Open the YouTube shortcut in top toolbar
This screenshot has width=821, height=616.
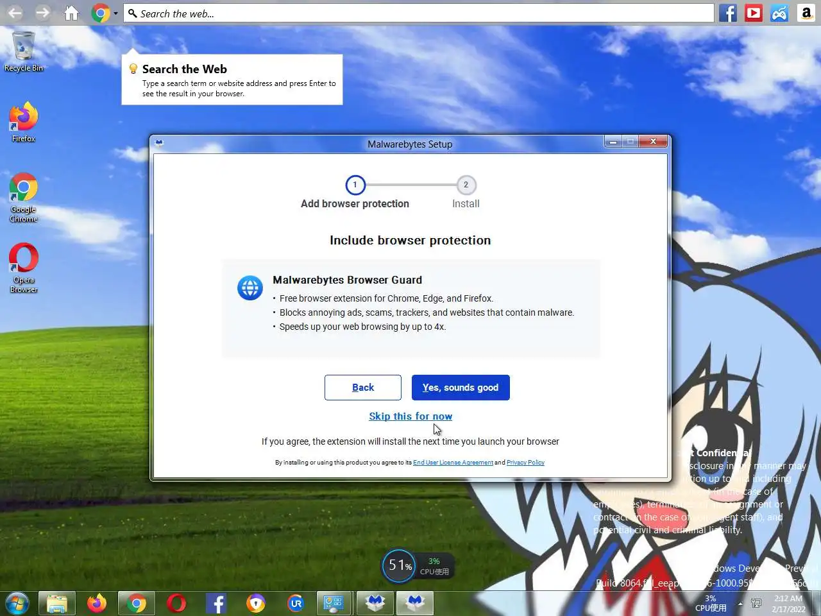click(x=754, y=13)
